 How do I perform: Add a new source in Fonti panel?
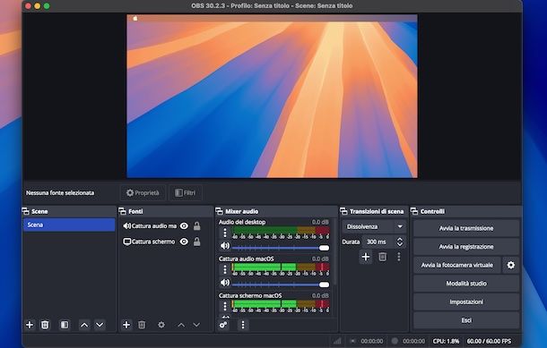(126, 325)
